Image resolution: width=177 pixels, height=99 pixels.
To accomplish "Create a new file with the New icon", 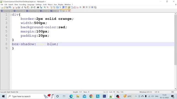I will click(2, 7).
